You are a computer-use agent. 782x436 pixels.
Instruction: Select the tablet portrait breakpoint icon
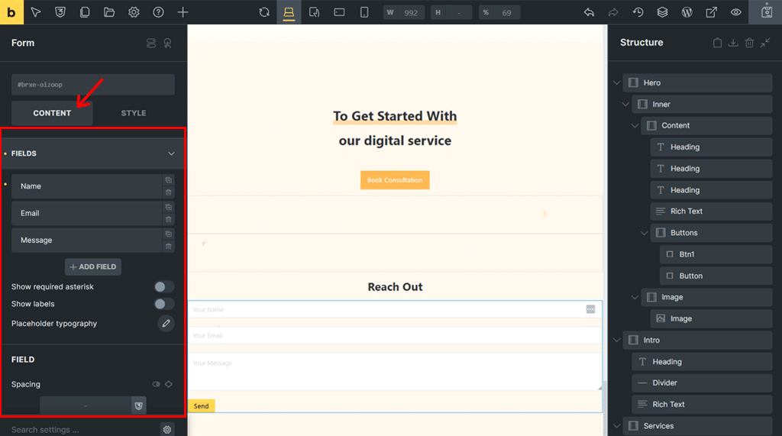tap(314, 12)
